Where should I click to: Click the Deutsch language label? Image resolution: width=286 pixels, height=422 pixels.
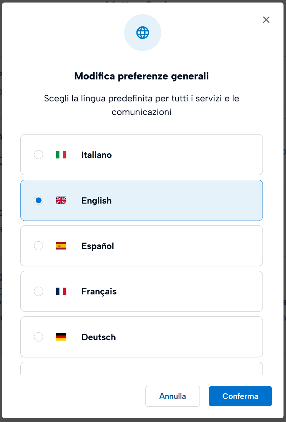coord(98,337)
